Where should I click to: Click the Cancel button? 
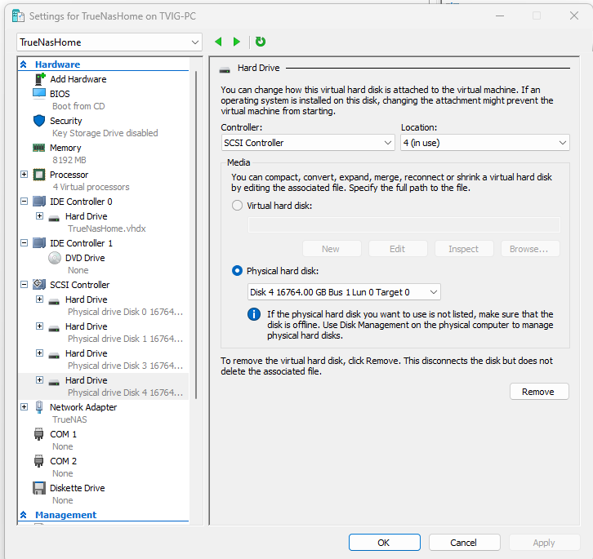(464, 543)
